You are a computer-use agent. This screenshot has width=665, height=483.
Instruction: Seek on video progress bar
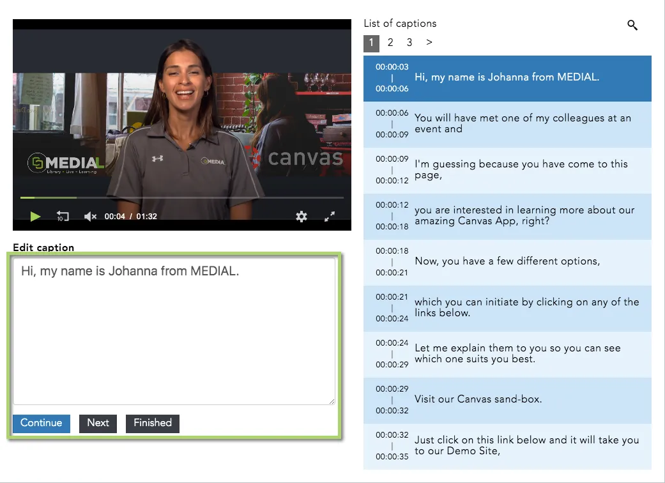[x=181, y=197]
